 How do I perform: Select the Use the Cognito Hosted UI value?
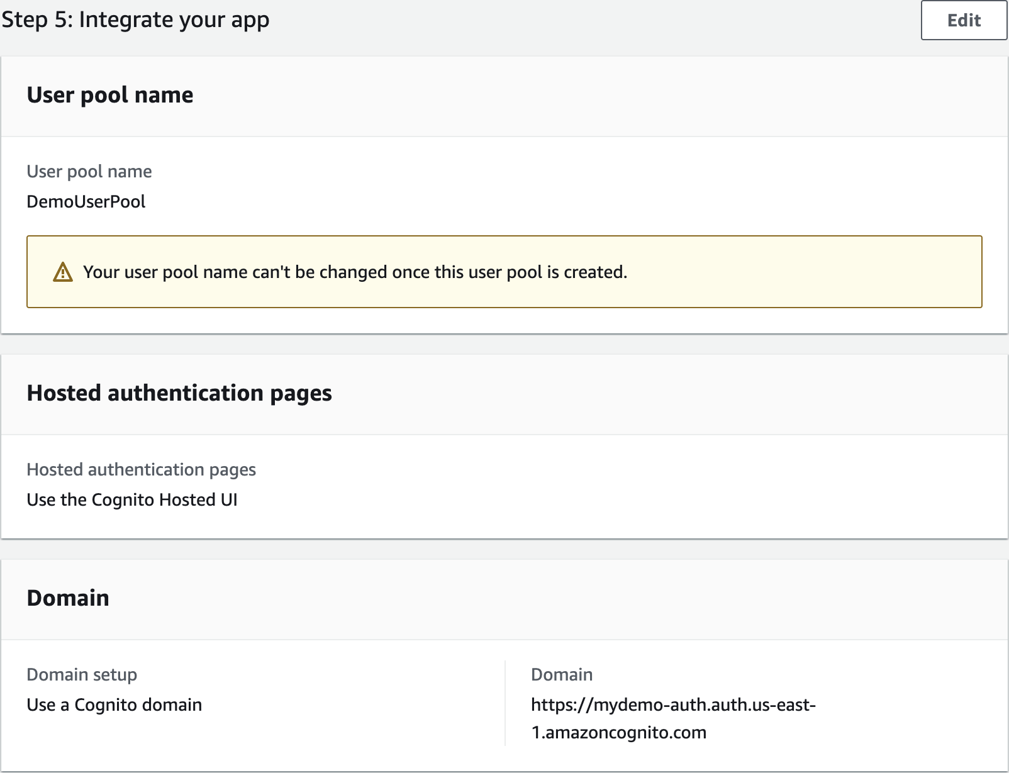[132, 500]
